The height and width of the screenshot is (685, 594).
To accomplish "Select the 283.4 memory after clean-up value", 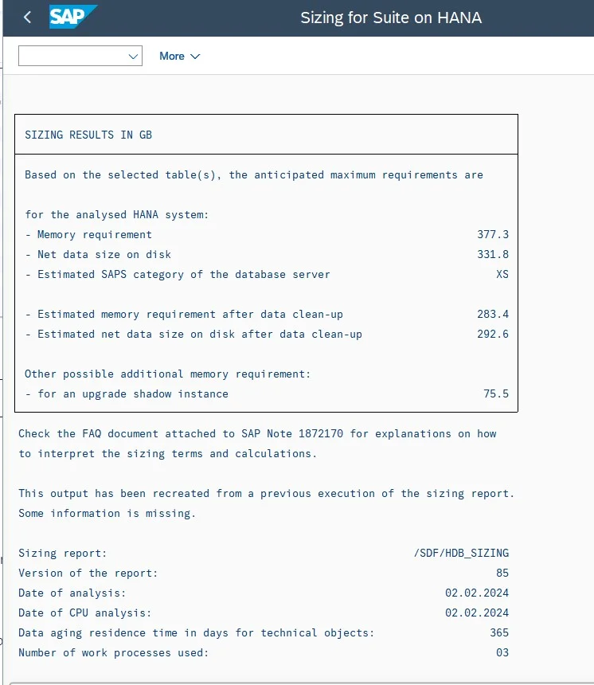I will 493,314.
